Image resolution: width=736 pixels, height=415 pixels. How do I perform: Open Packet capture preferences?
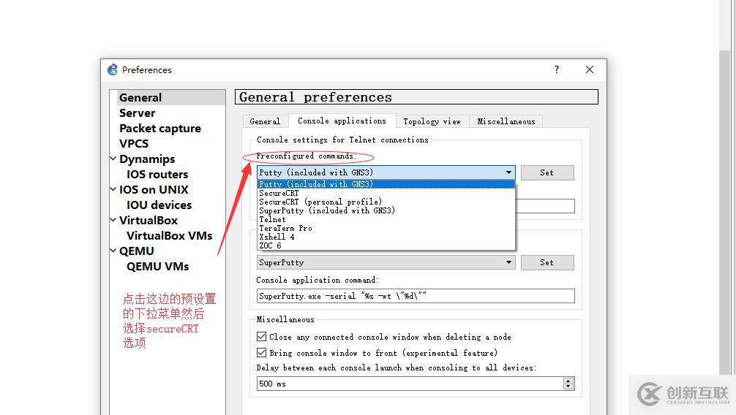[x=160, y=129]
